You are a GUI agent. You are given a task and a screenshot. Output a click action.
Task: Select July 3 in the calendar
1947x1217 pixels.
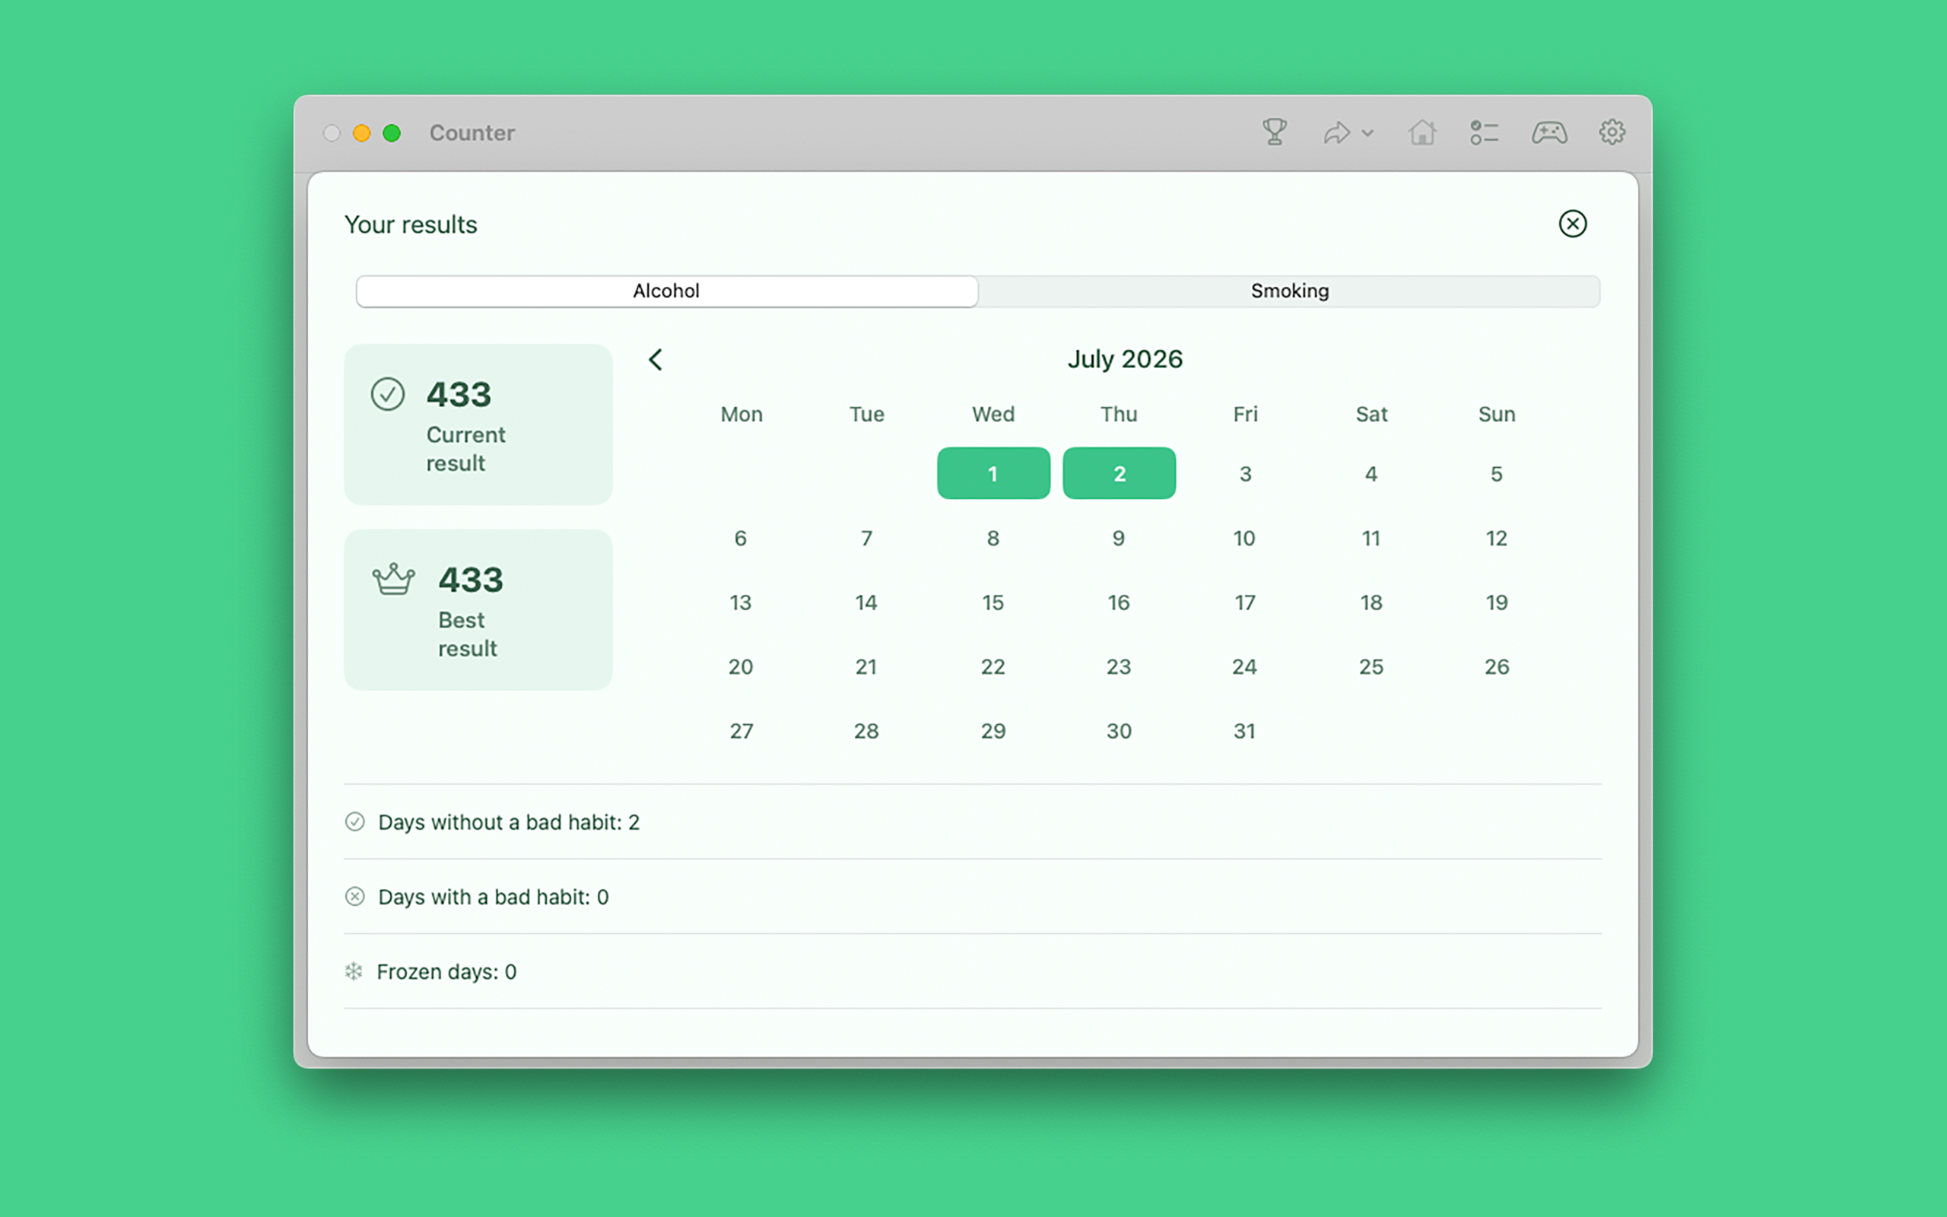pos(1244,474)
